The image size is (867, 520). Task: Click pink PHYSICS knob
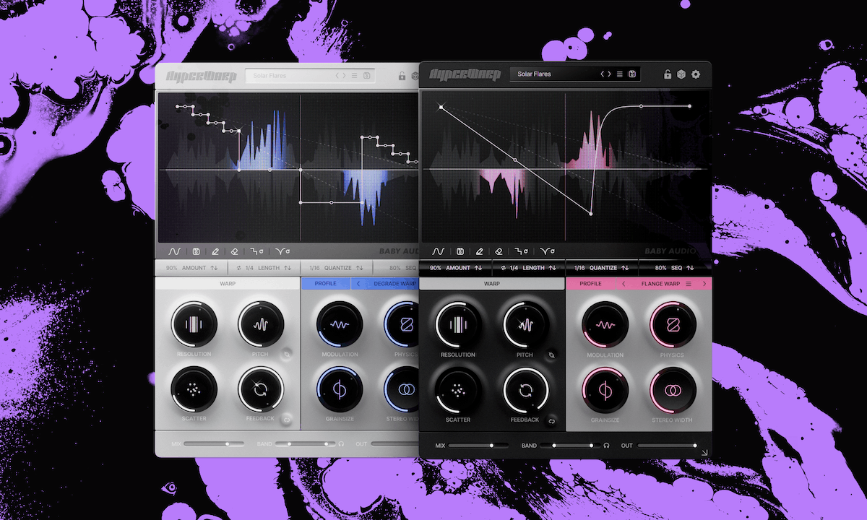tap(673, 325)
